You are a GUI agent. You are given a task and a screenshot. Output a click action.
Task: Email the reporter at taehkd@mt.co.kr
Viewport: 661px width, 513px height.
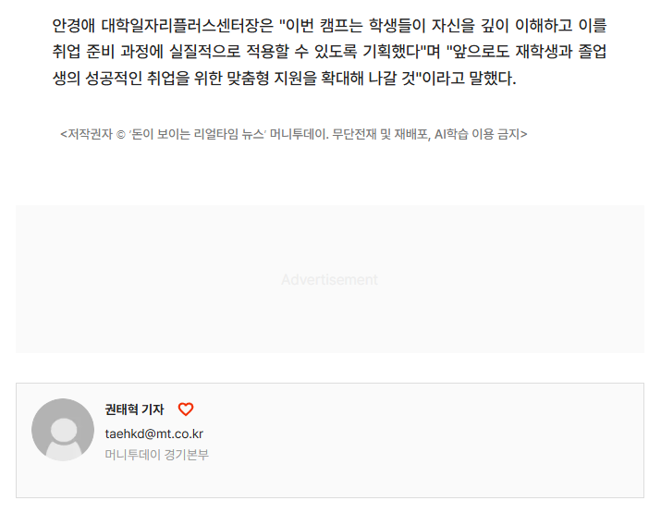coord(154,434)
